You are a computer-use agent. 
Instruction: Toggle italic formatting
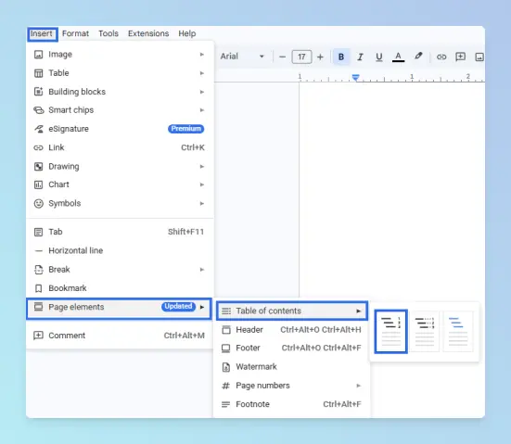360,57
